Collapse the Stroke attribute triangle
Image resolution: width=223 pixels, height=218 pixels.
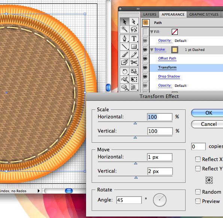[x=152, y=50]
